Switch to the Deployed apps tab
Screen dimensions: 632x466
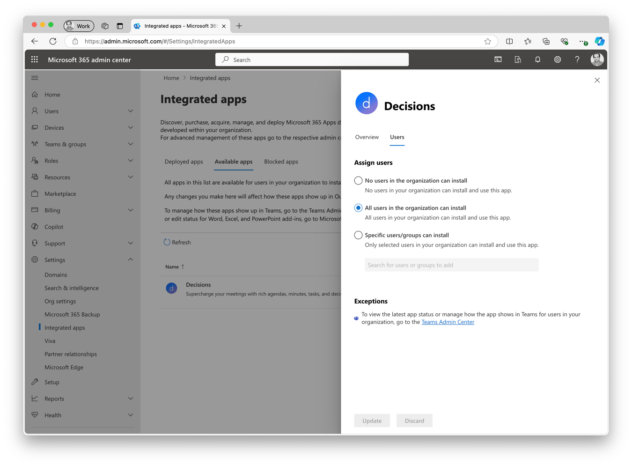(184, 162)
